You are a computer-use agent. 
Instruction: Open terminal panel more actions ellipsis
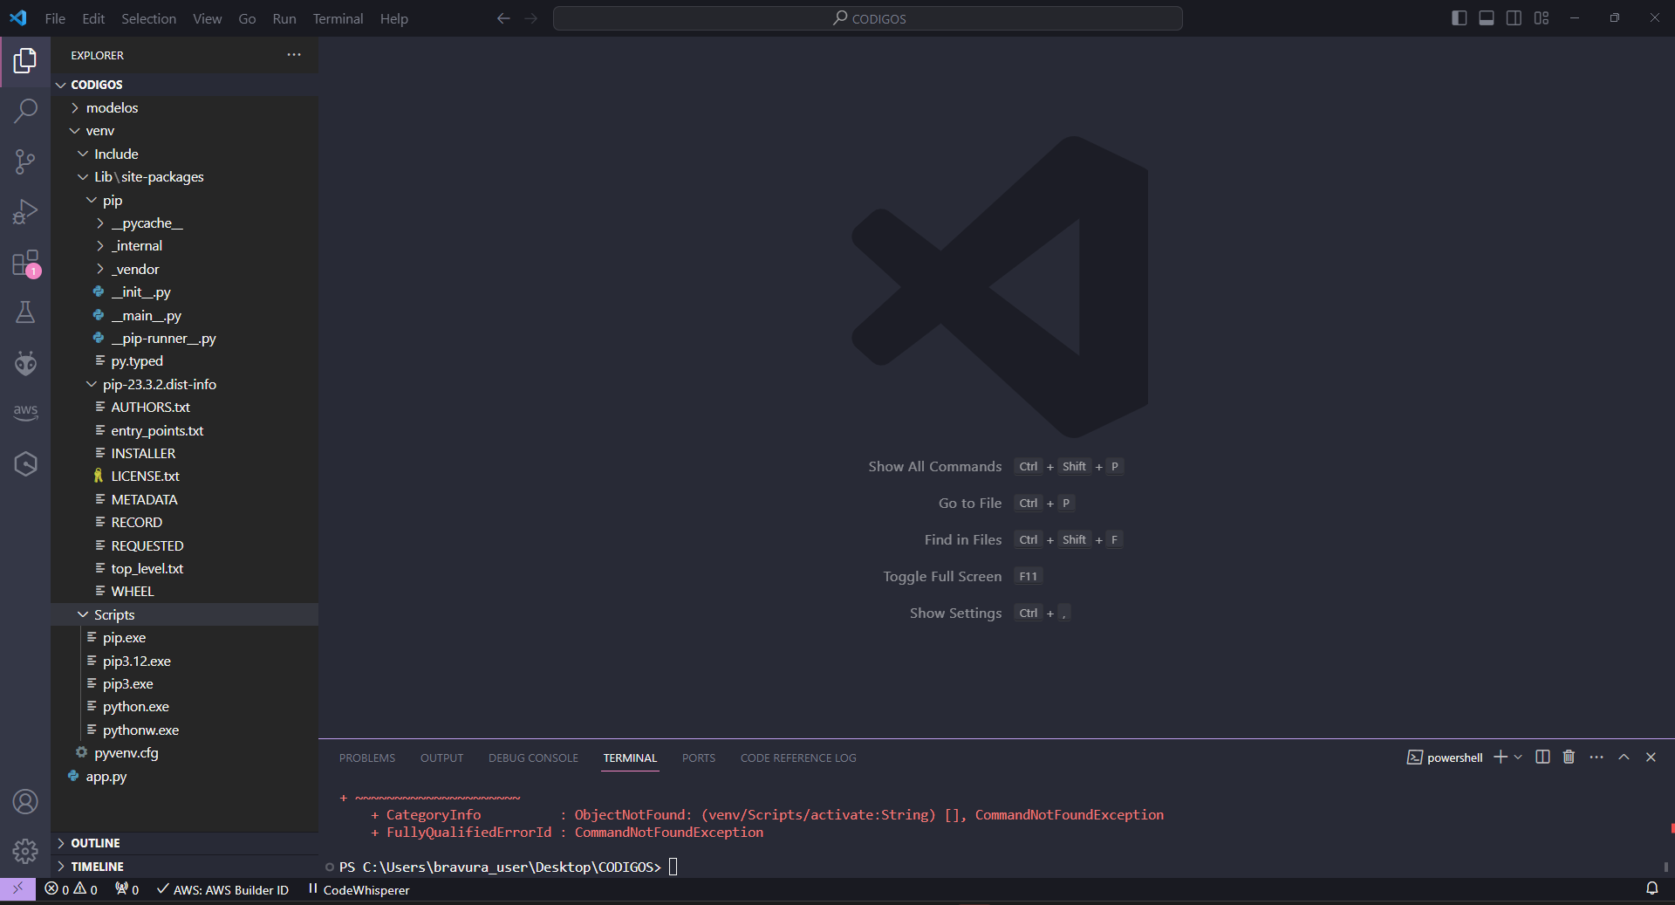point(1596,757)
